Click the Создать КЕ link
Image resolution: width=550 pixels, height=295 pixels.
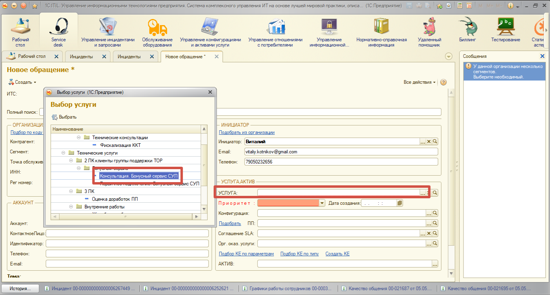pos(338,254)
